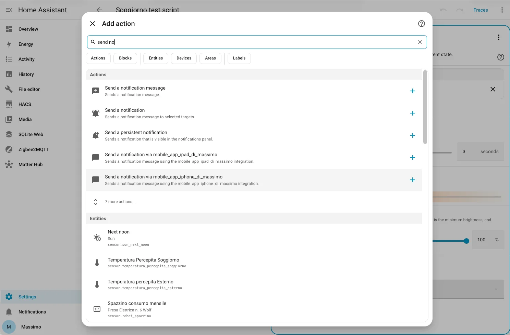Add 'Send a notification message' action with plus
The width and height of the screenshot is (510, 335).
tap(413, 91)
